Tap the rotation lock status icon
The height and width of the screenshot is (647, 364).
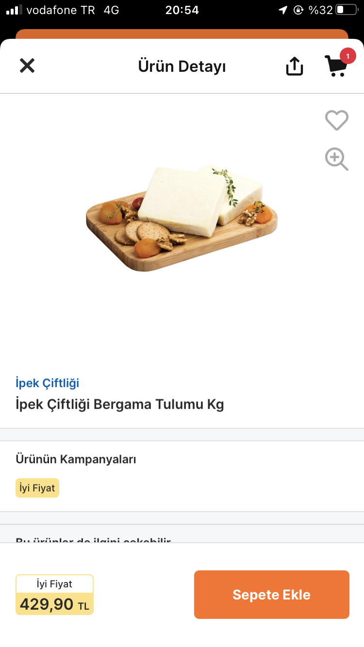[x=298, y=10]
